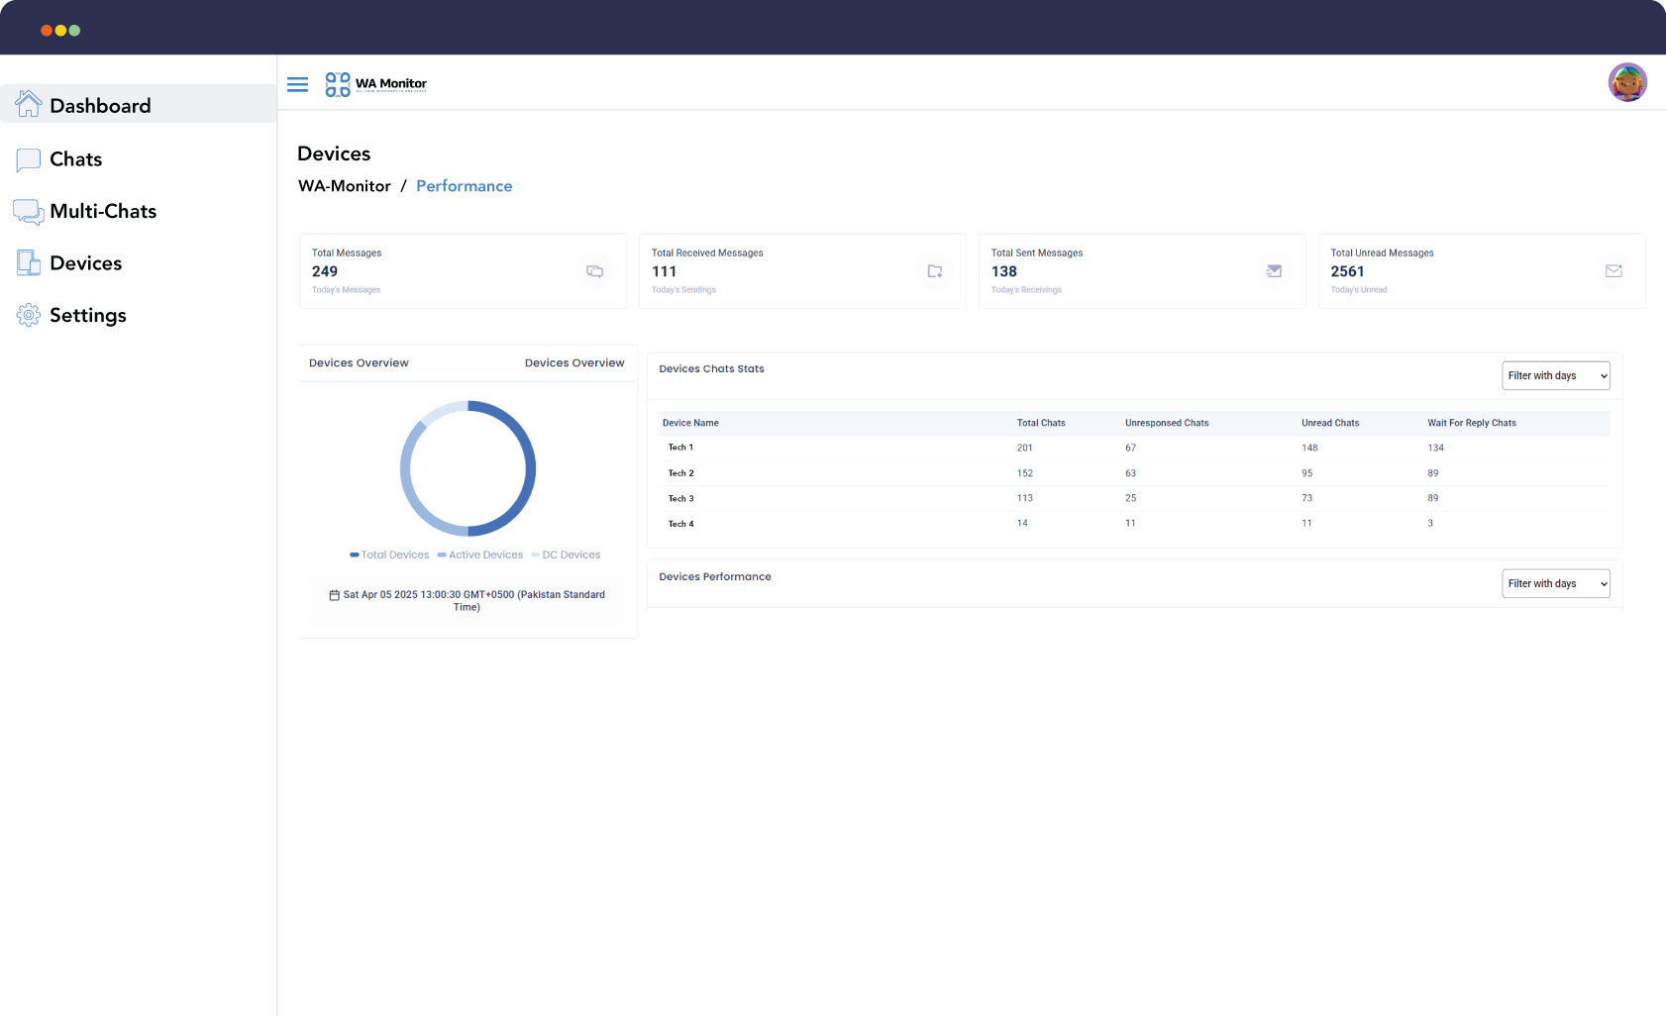Screen dimensions: 1666x1016
Task: Click the hamburger menu icon
Action: click(x=297, y=84)
